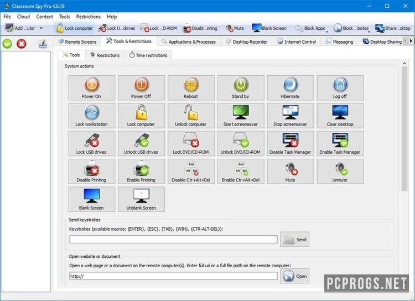Click the Mute tile in System actions

pos(290,172)
